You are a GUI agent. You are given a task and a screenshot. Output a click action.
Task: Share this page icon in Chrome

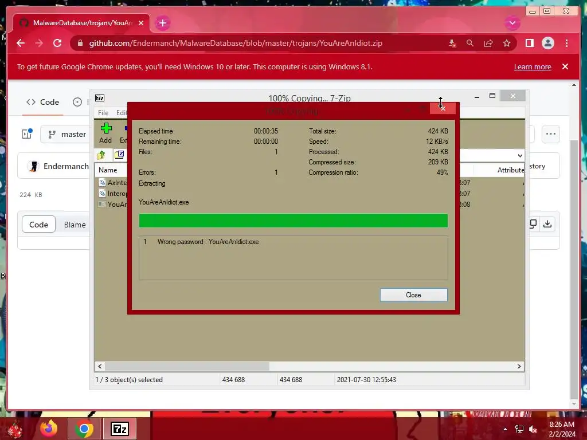pos(488,44)
